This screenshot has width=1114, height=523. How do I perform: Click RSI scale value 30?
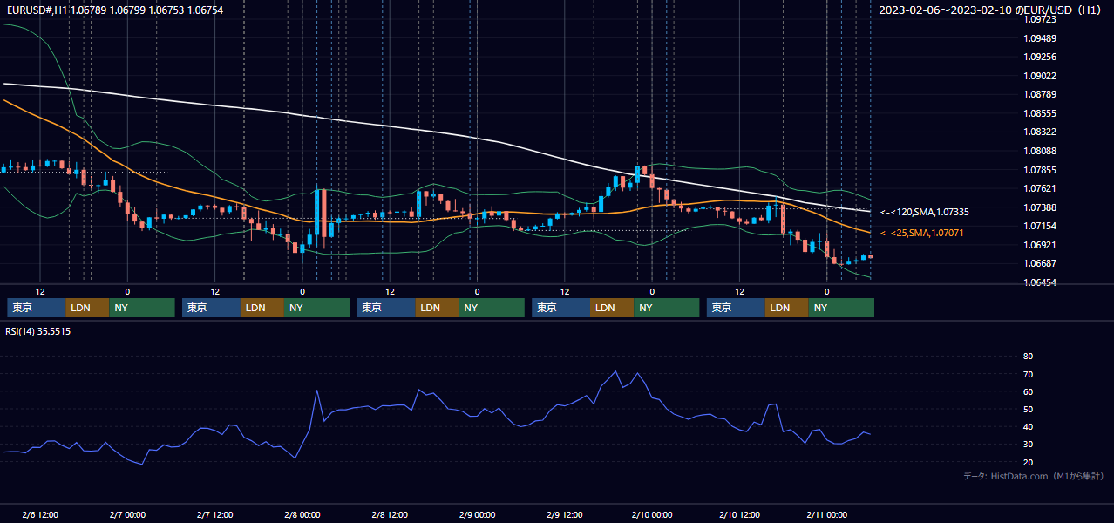click(x=1028, y=445)
